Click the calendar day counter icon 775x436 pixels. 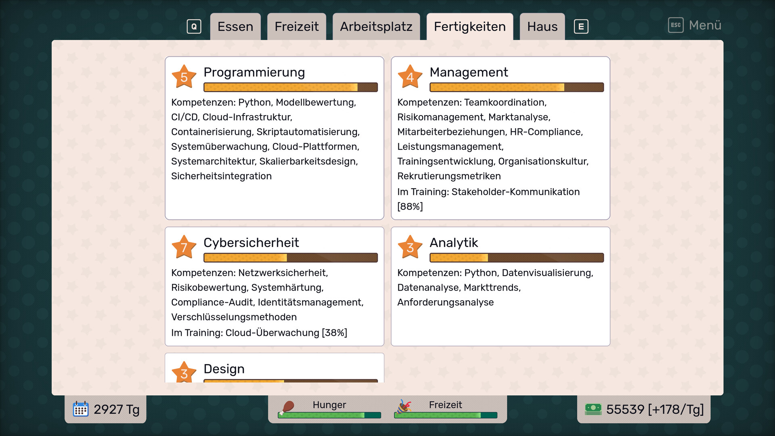[x=81, y=409]
